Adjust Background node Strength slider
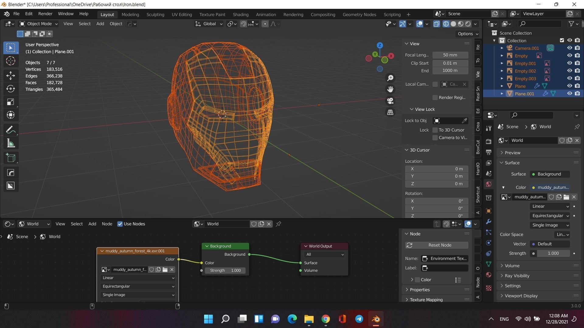Viewport: 584px width, 328px height. [225, 270]
